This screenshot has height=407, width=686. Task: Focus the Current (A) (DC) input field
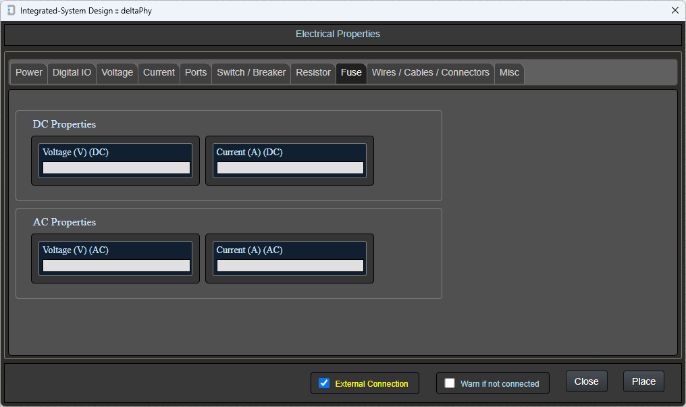(290, 168)
